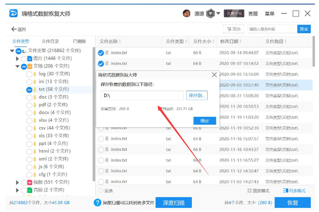The height and width of the screenshot is (212, 319).
Task: Check the doc folder checkbox
Action: point(29,97)
